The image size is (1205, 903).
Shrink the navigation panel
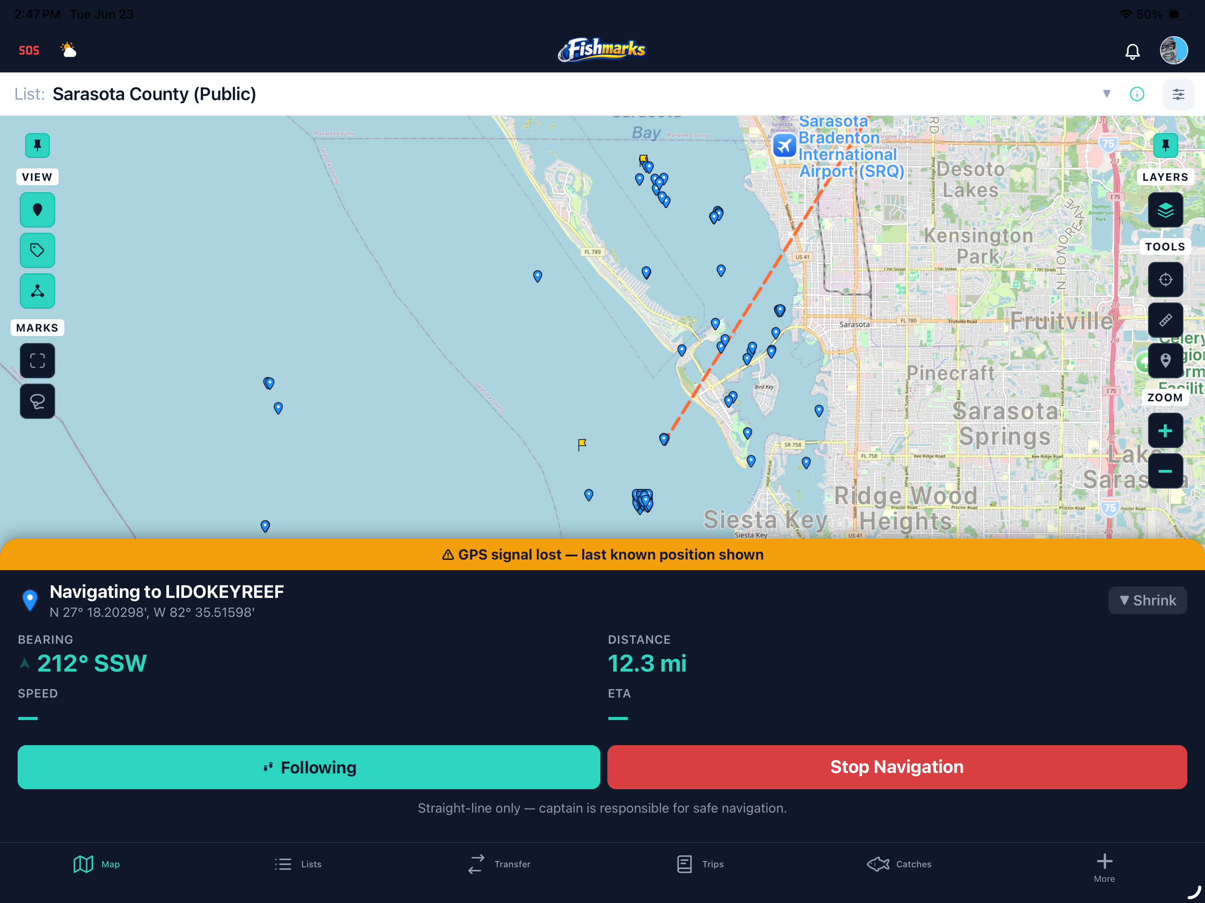[1147, 600]
